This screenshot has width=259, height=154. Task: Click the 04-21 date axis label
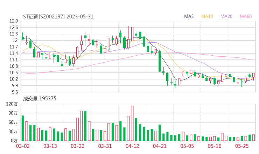160,146
